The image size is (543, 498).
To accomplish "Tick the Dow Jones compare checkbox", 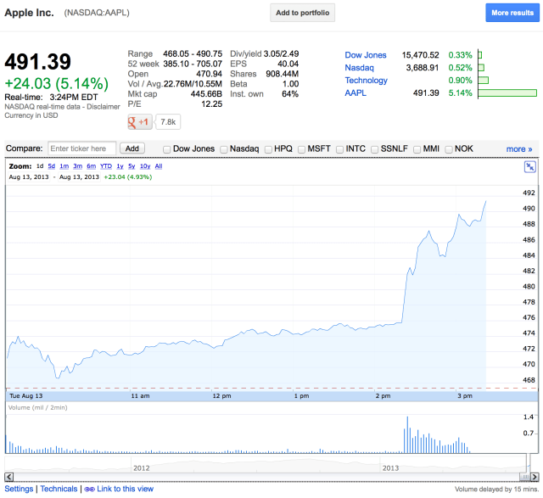I will point(166,149).
